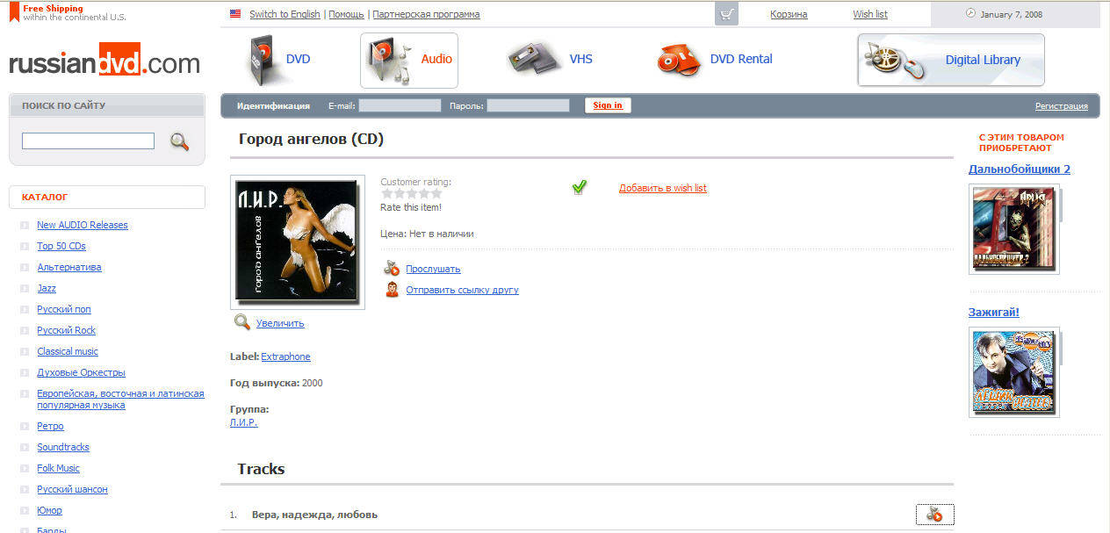Open the shopping cart icon

click(x=726, y=14)
